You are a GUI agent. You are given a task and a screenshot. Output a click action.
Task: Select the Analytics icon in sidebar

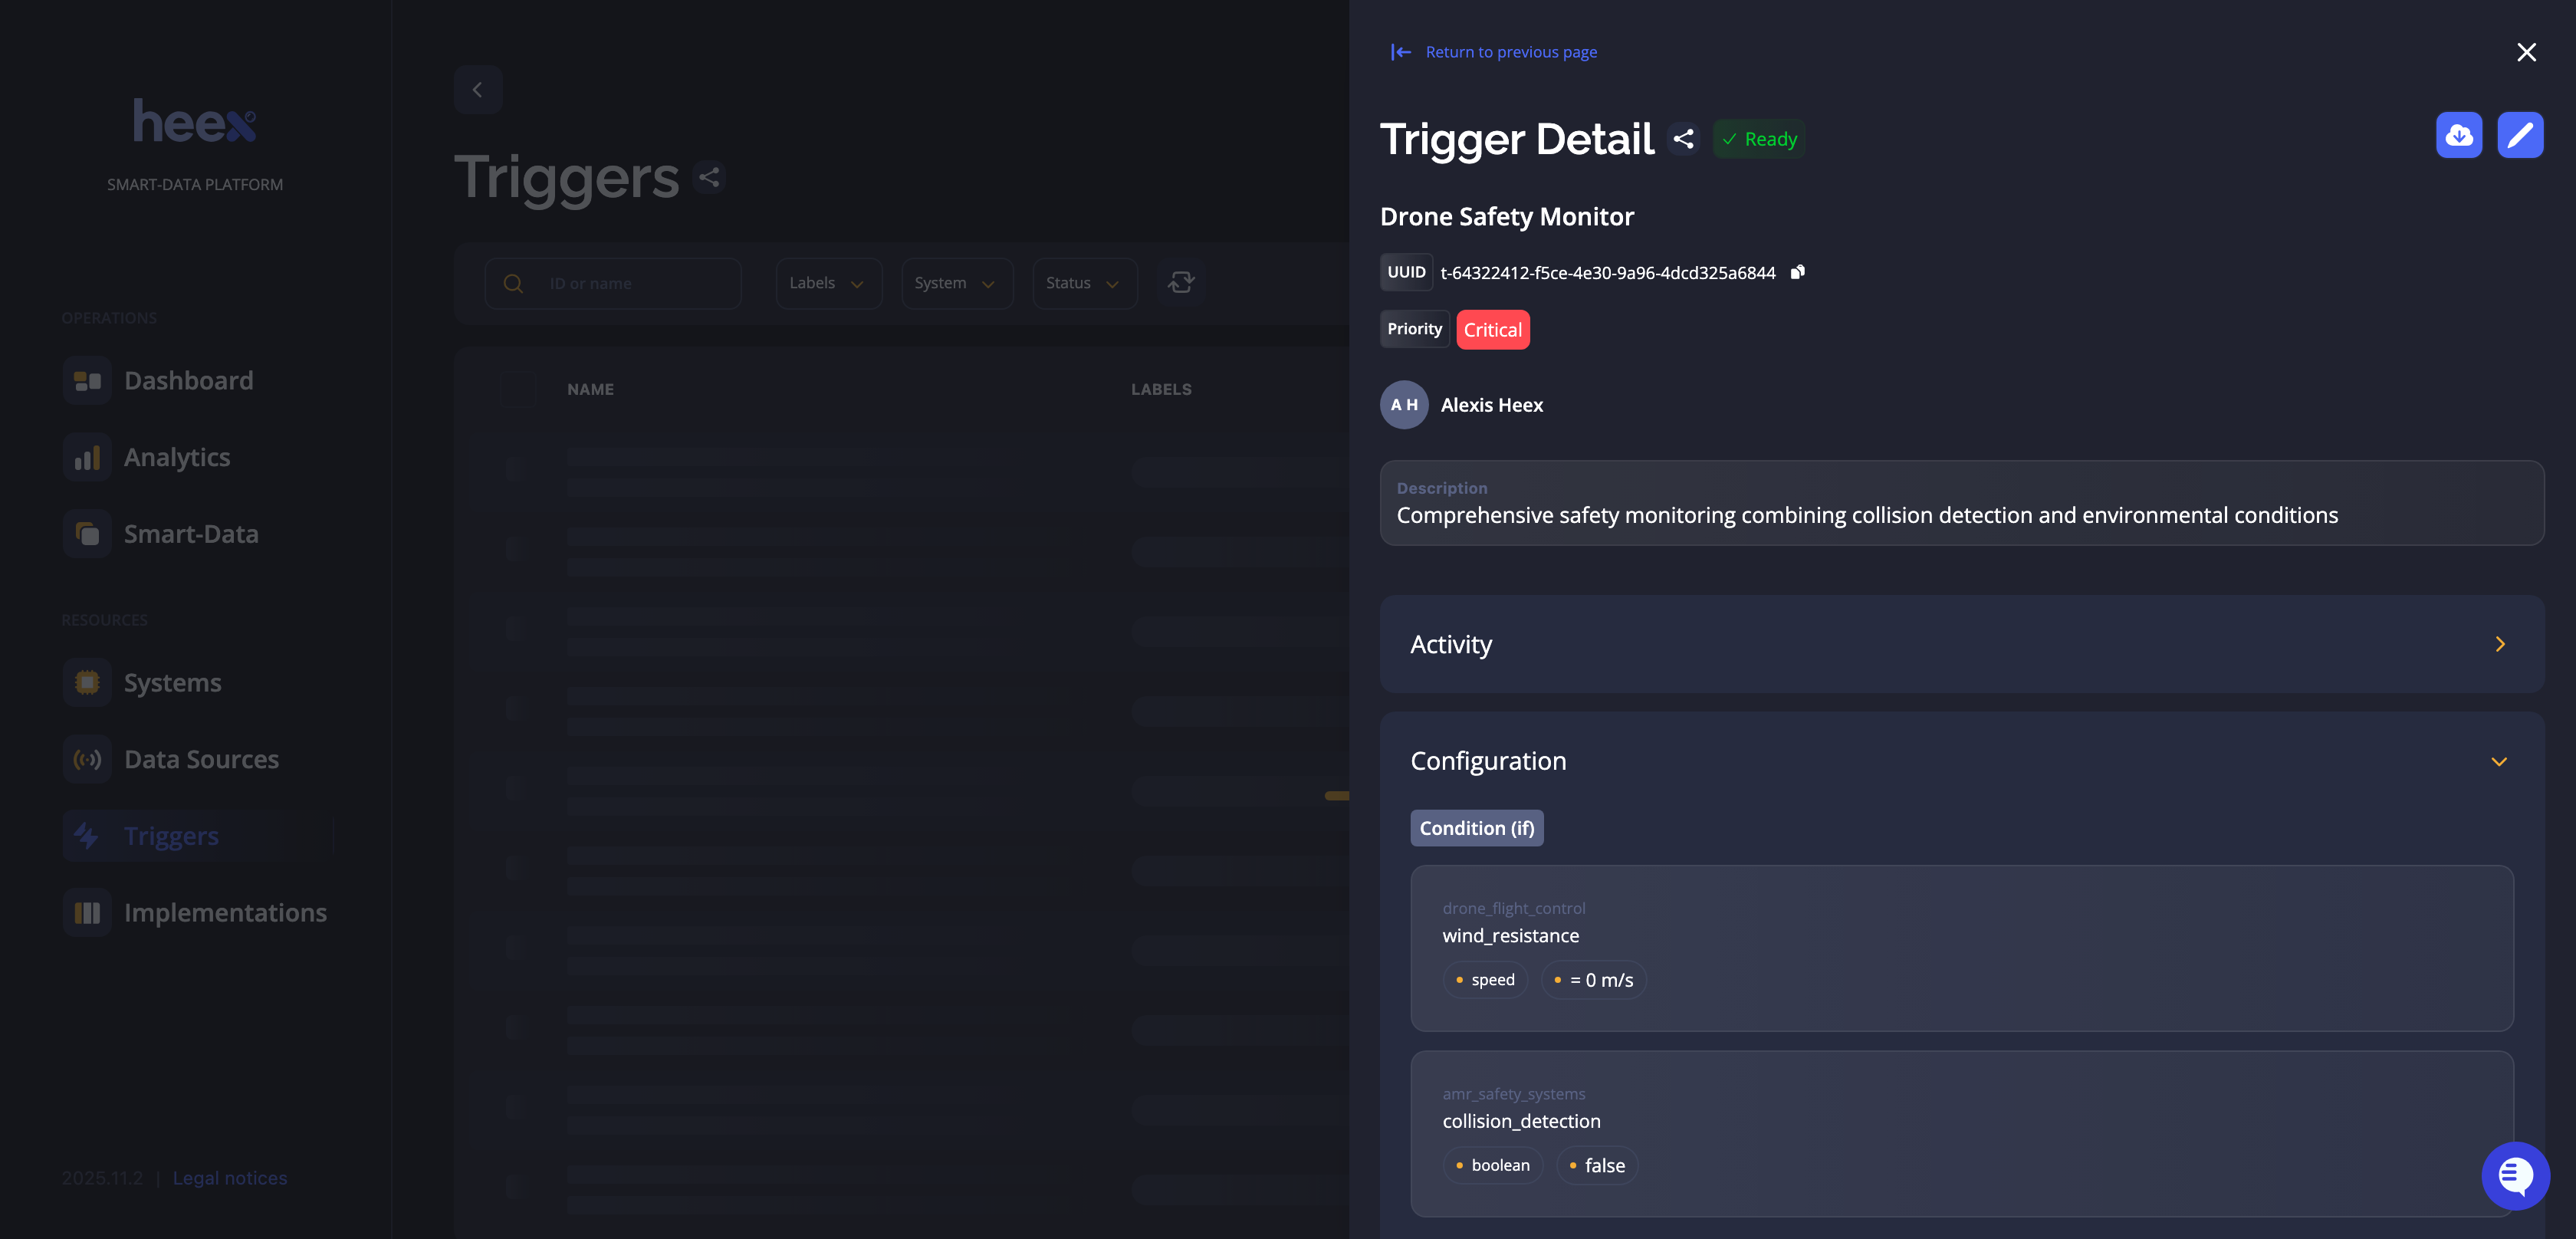pyautogui.click(x=87, y=457)
